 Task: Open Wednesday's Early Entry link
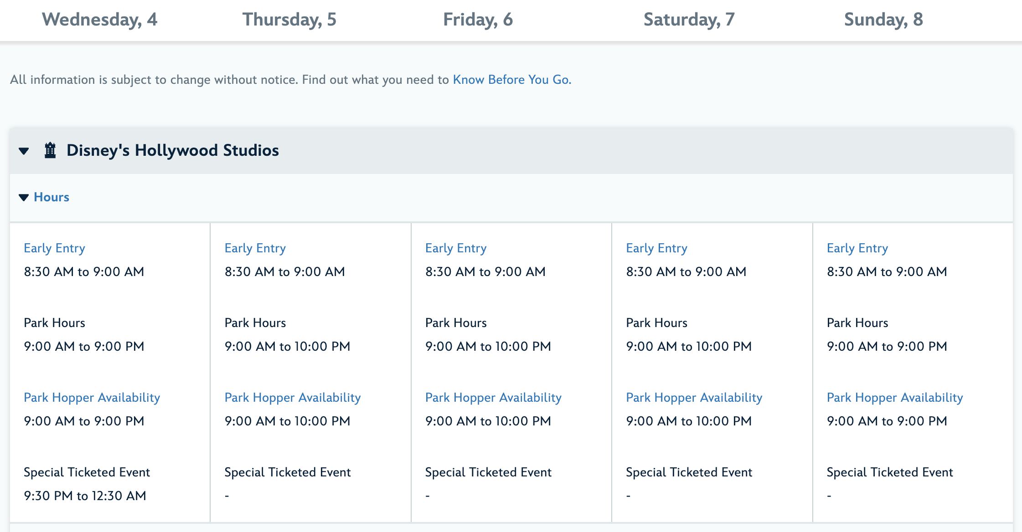pos(54,248)
